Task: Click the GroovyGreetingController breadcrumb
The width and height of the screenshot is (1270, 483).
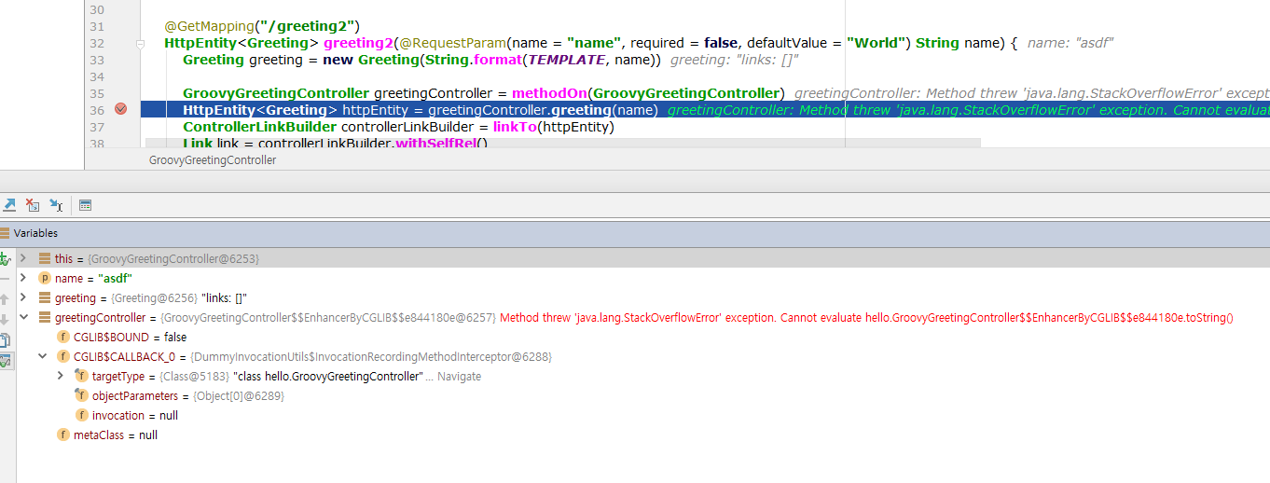Action: tap(213, 160)
